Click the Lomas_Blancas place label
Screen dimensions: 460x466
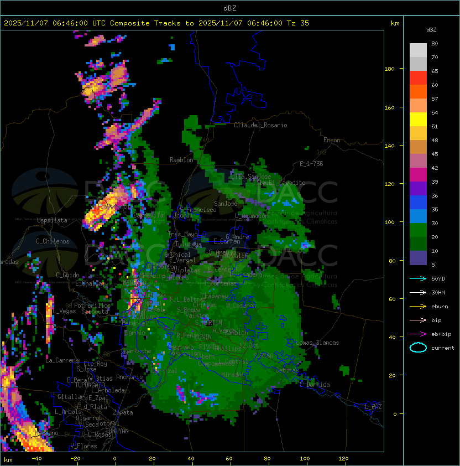pos(317,343)
